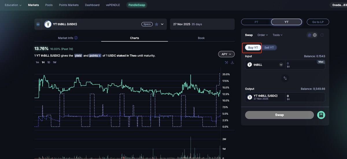Go to Markets page
Image resolution: width=347 pixels, height=159 pixels.
[34, 5]
